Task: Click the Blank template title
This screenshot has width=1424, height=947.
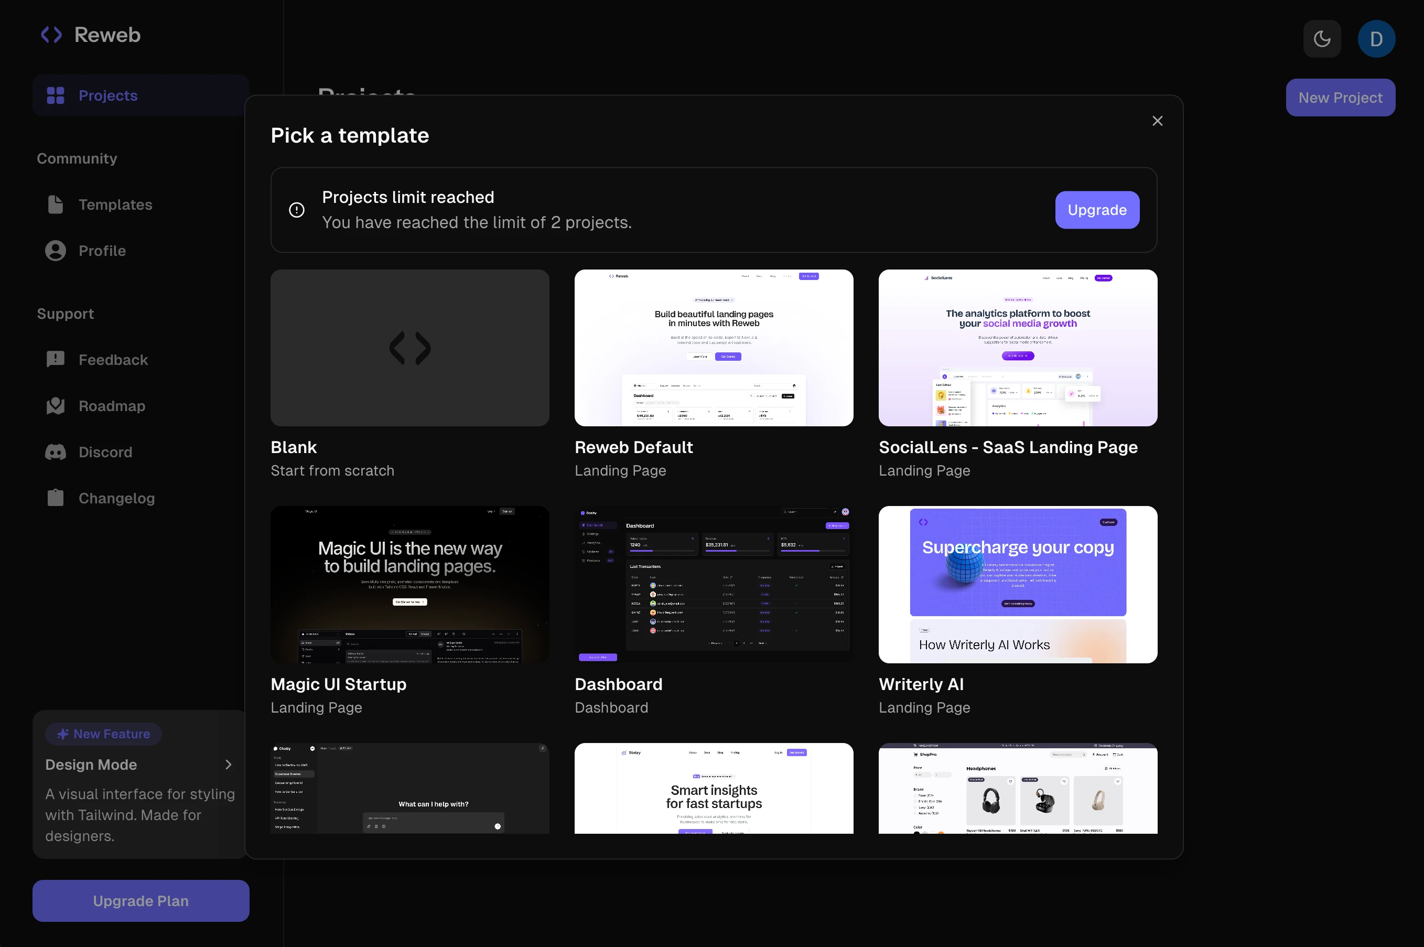Action: tap(294, 447)
